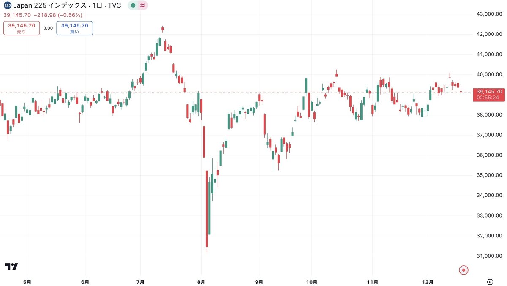Click the 買い buy price button
This screenshot has height=286, width=507.
coord(75,28)
